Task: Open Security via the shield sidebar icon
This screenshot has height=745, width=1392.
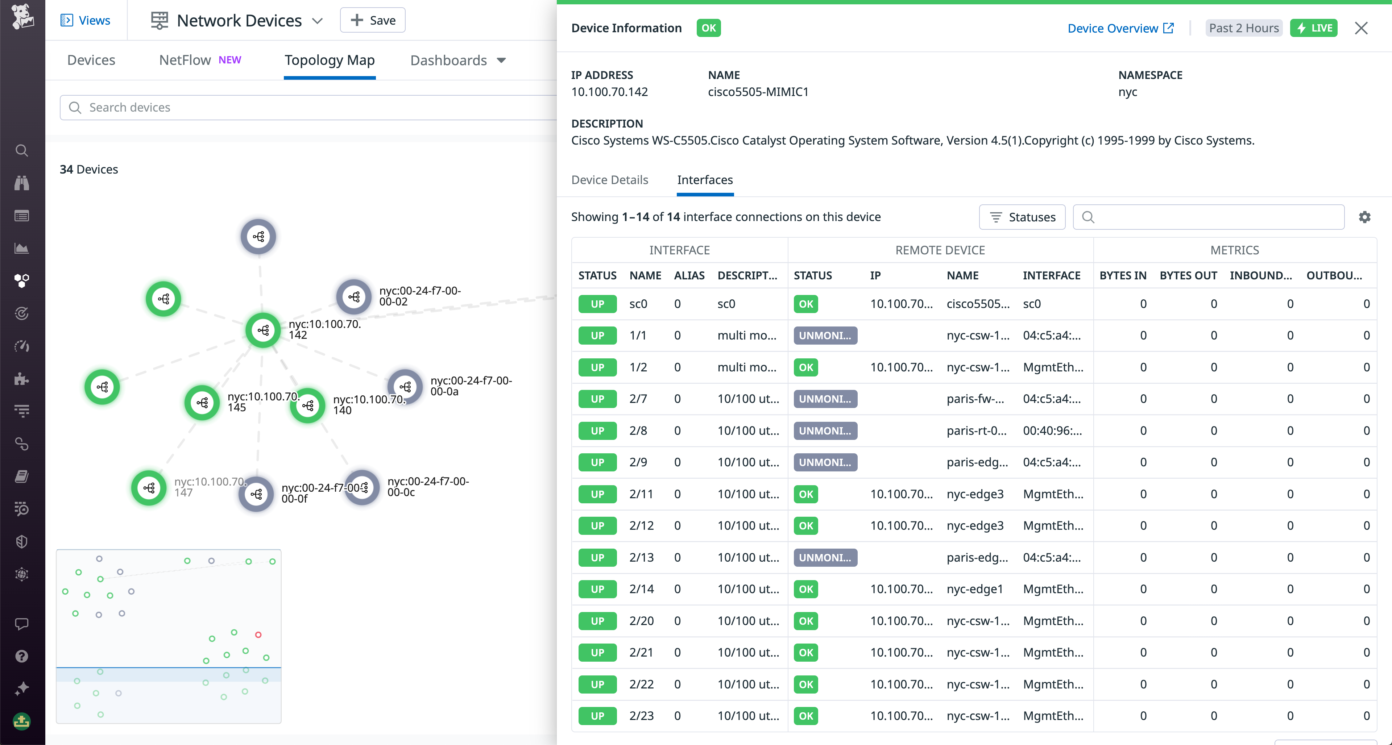Action: click(22, 541)
